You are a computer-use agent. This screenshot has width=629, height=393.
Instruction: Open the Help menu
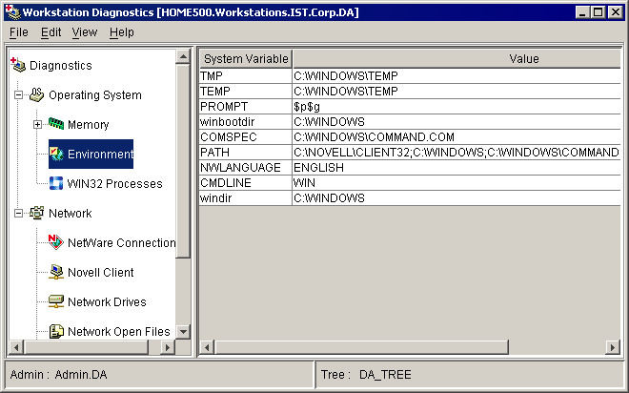(122, 32)
